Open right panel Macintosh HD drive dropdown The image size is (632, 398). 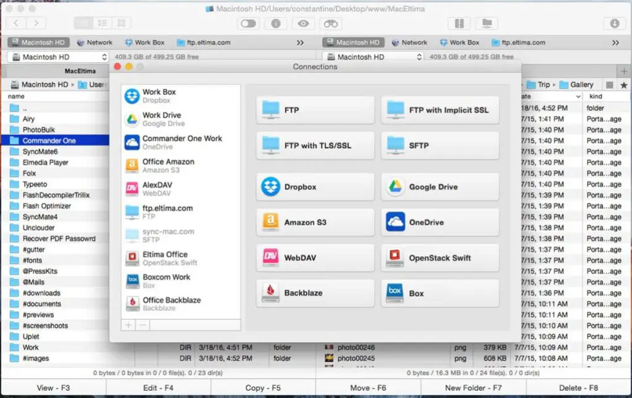pos(373,57)
